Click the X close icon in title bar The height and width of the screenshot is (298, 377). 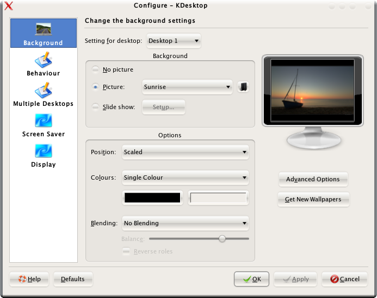pyautogui.click(x=9, y=5)
